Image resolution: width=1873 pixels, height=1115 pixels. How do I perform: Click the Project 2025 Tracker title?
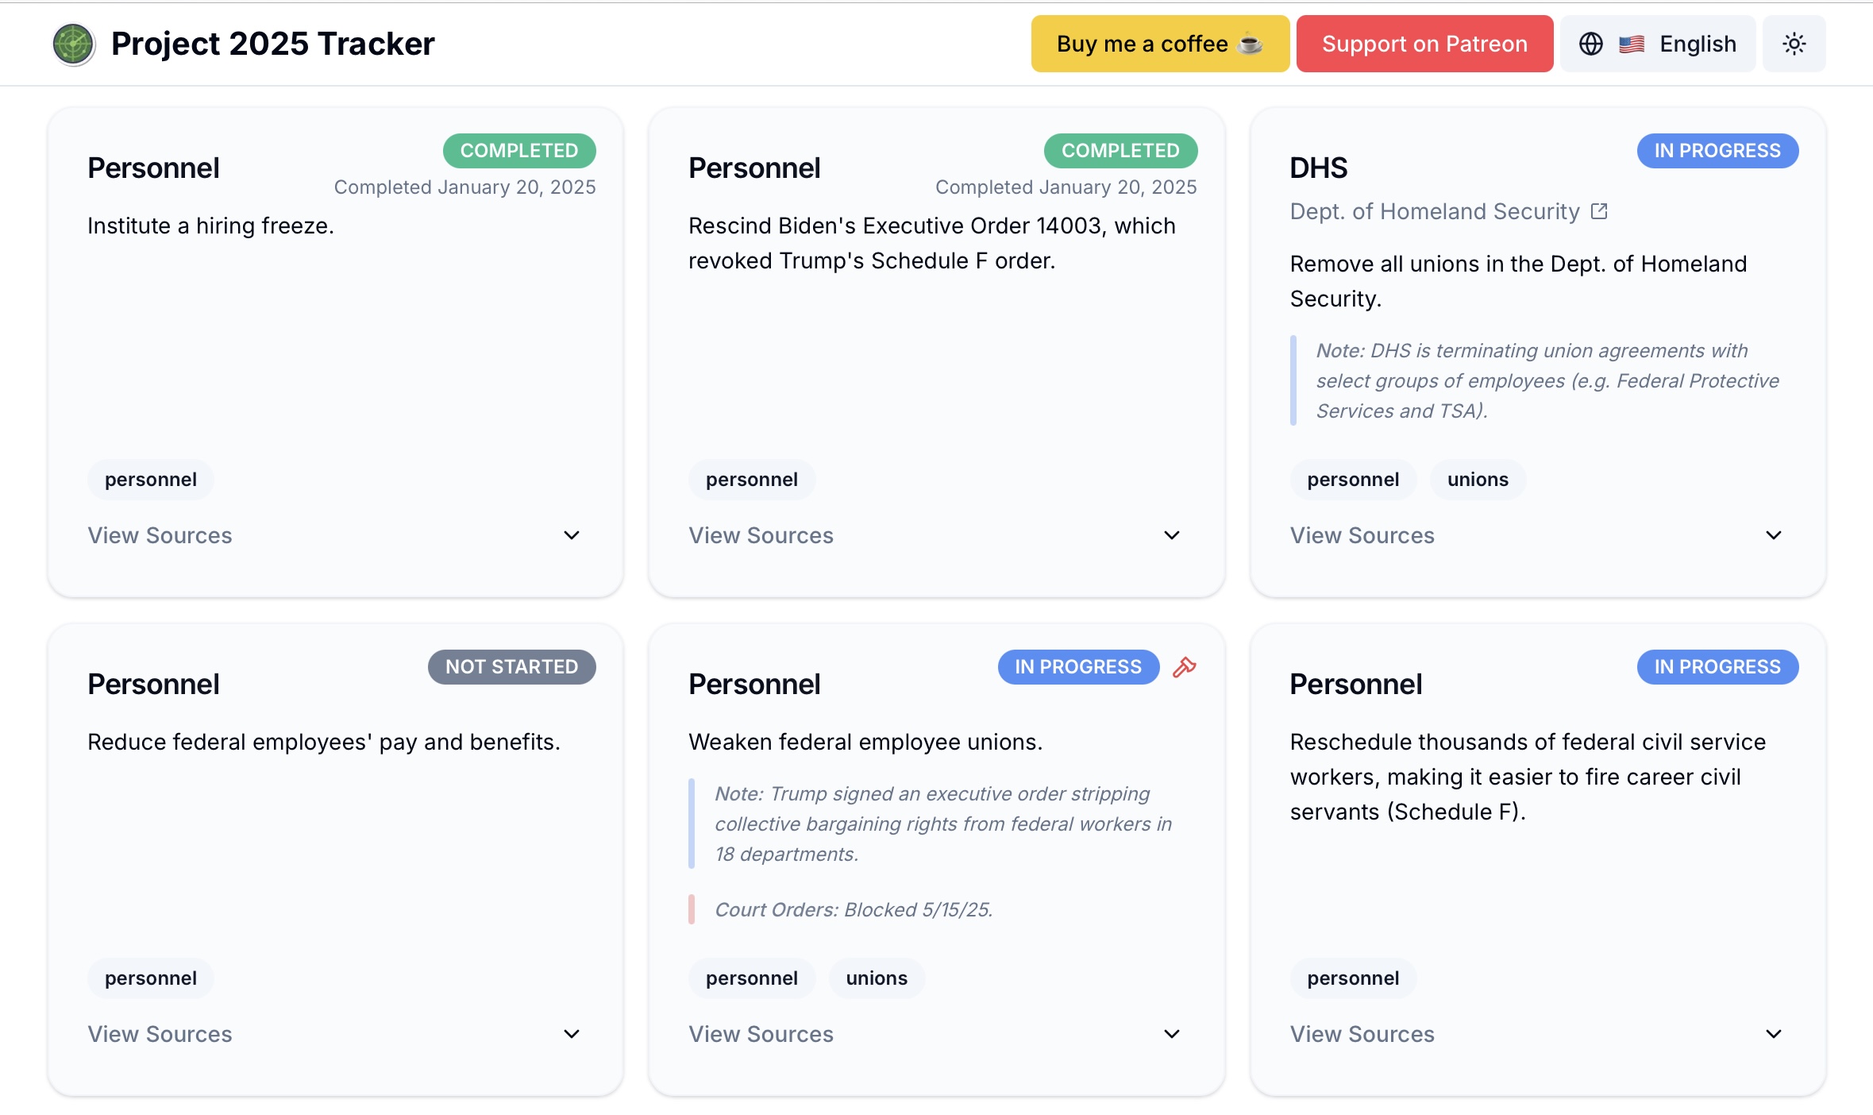point(272,44)
